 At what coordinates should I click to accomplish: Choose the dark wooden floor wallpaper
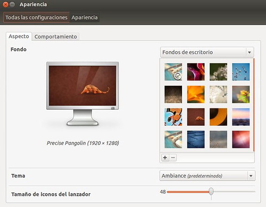(x=173, y=94)
